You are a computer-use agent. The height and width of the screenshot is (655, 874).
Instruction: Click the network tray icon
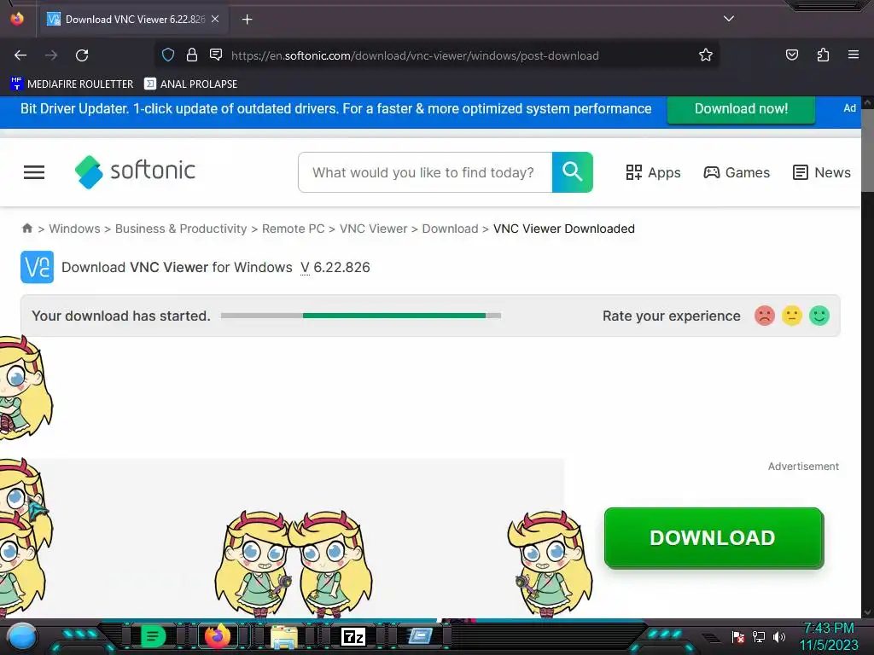tap(759, 636)
